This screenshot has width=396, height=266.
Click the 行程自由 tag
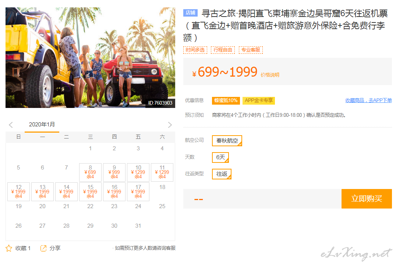pyautogui.click(x=223, y=50)
